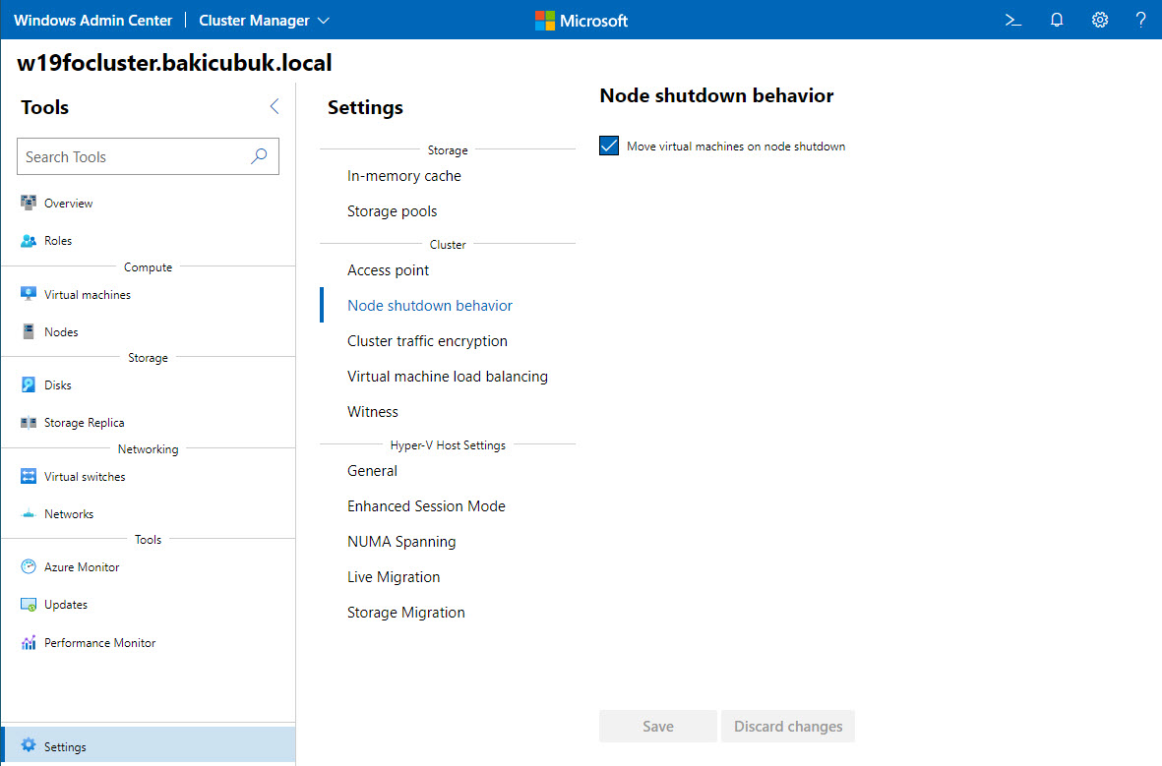Screen dimensions: 1162x766
Task: Click the Disks icon
Action: coord(29,385)
